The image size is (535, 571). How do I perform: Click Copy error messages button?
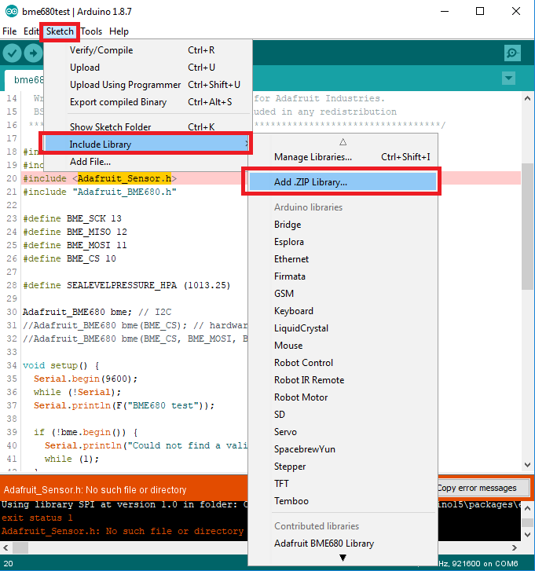coord(476,488)
